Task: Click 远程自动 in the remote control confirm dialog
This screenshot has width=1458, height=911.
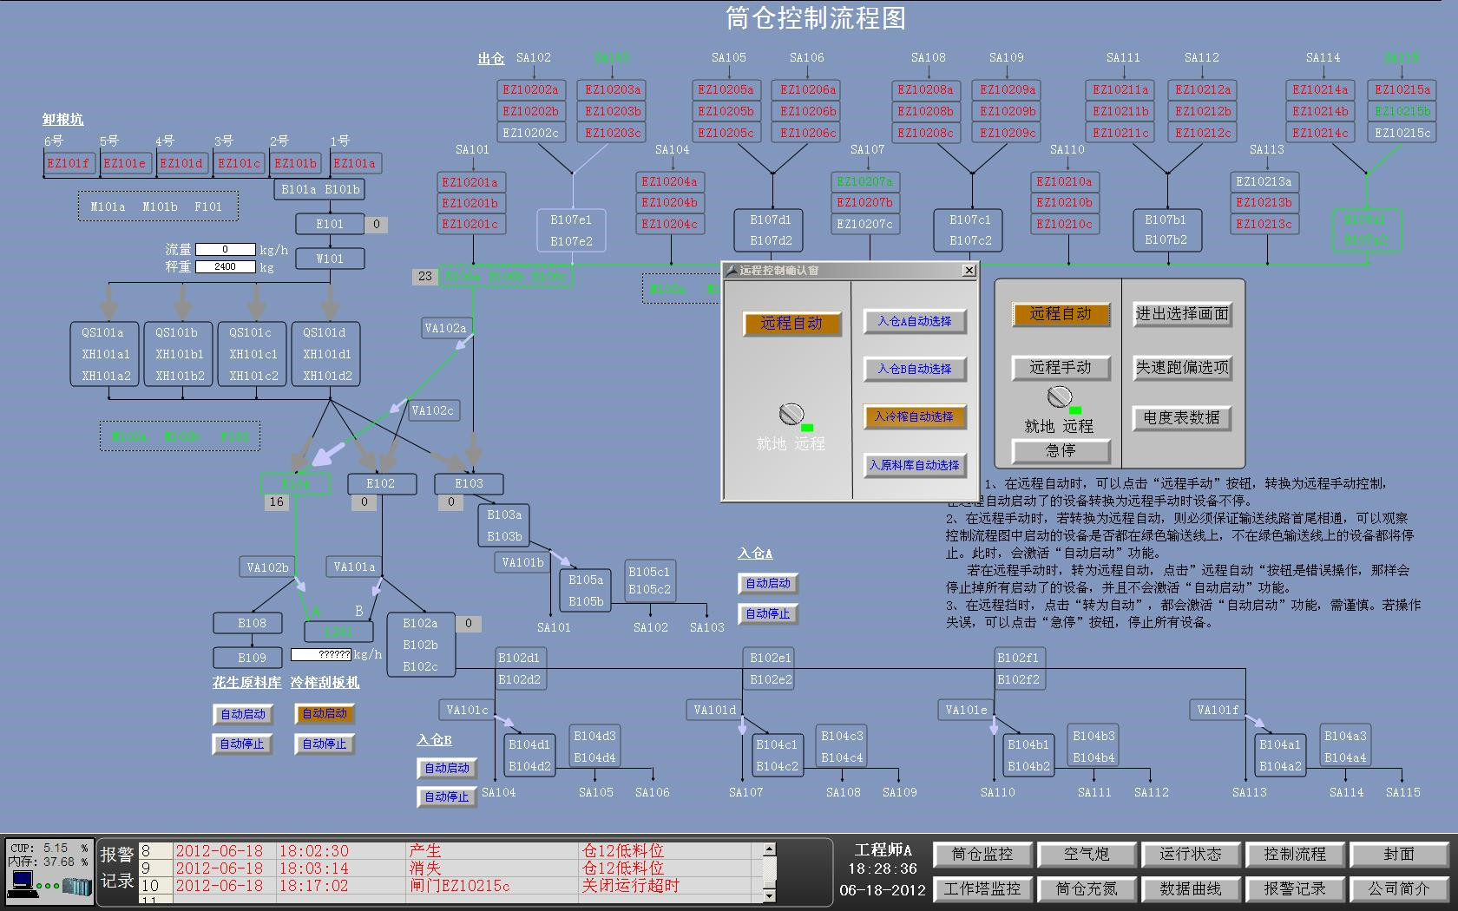Action: pyautogui.click(x=791, y=324)
